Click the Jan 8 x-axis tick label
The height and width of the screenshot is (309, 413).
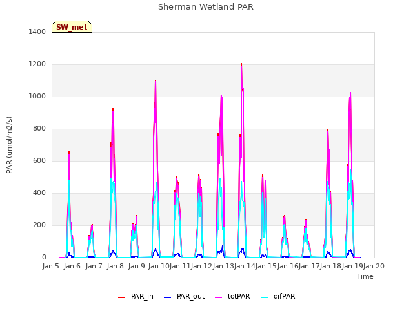click(x=115, y=266)
